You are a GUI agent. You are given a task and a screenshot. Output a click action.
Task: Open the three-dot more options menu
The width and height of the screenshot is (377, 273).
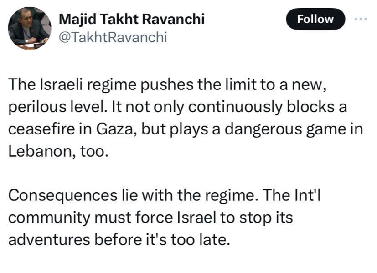coord(361,19)
